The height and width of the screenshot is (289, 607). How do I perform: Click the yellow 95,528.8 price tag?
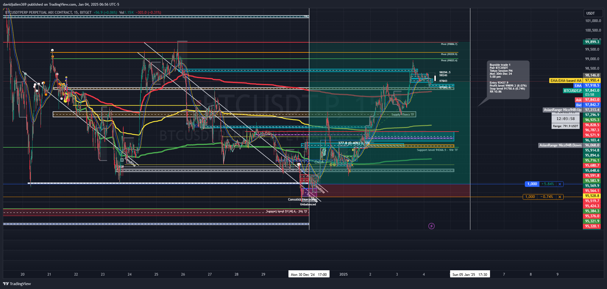pos(592,196)
